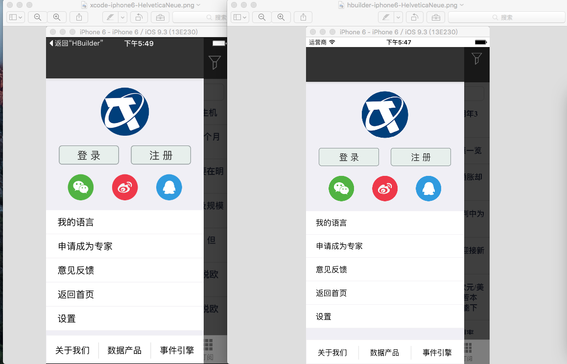Image resolution: width=567 pixels, height=364 pixels.
Task: Select 申请成为专家 in right simulator menu
Action: [x=385, y=246]
